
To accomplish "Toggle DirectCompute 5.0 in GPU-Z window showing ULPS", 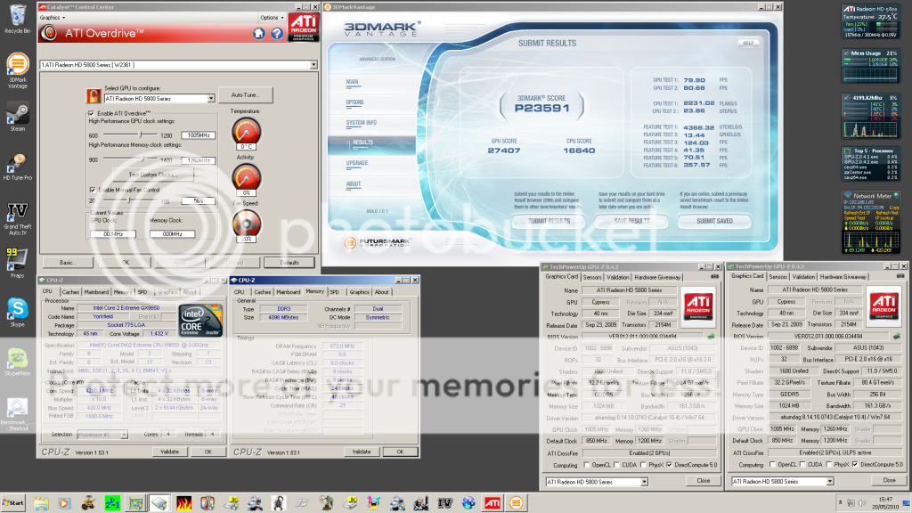I will point(855,464).
